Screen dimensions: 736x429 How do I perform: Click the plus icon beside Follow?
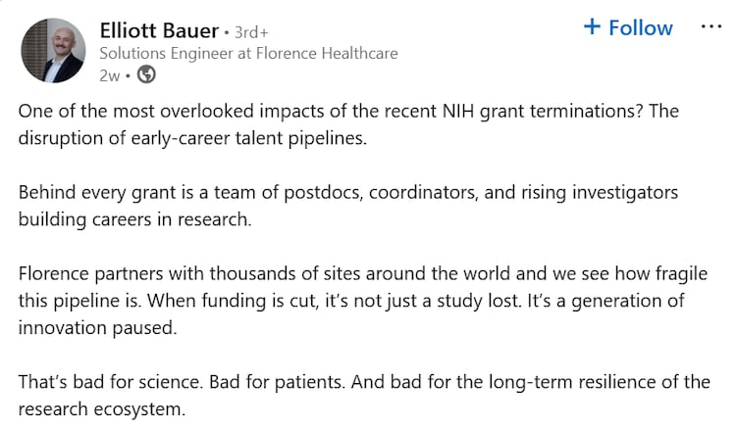[x=592, y=27]
